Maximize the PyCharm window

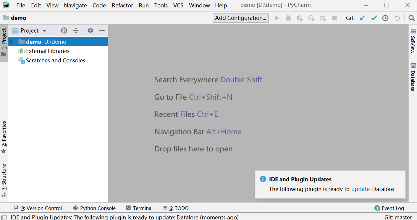click(387, 5)
